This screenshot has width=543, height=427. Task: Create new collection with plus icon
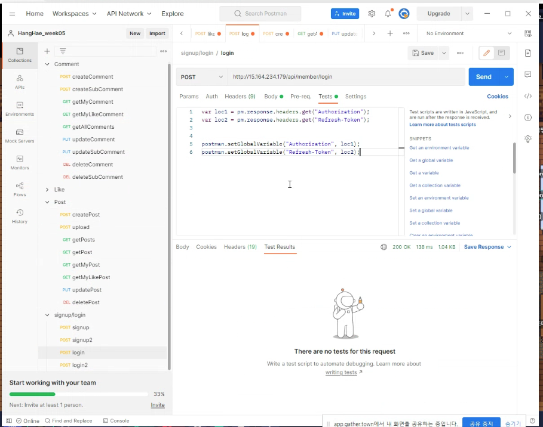(x=47, y=51)
